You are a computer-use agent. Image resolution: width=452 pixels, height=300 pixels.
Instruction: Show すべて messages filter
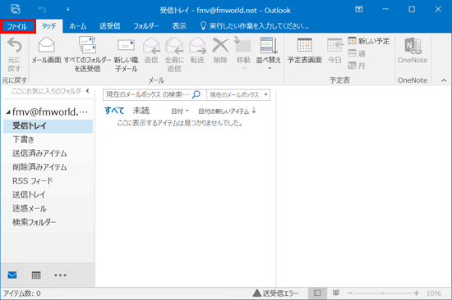coord(114,111)
